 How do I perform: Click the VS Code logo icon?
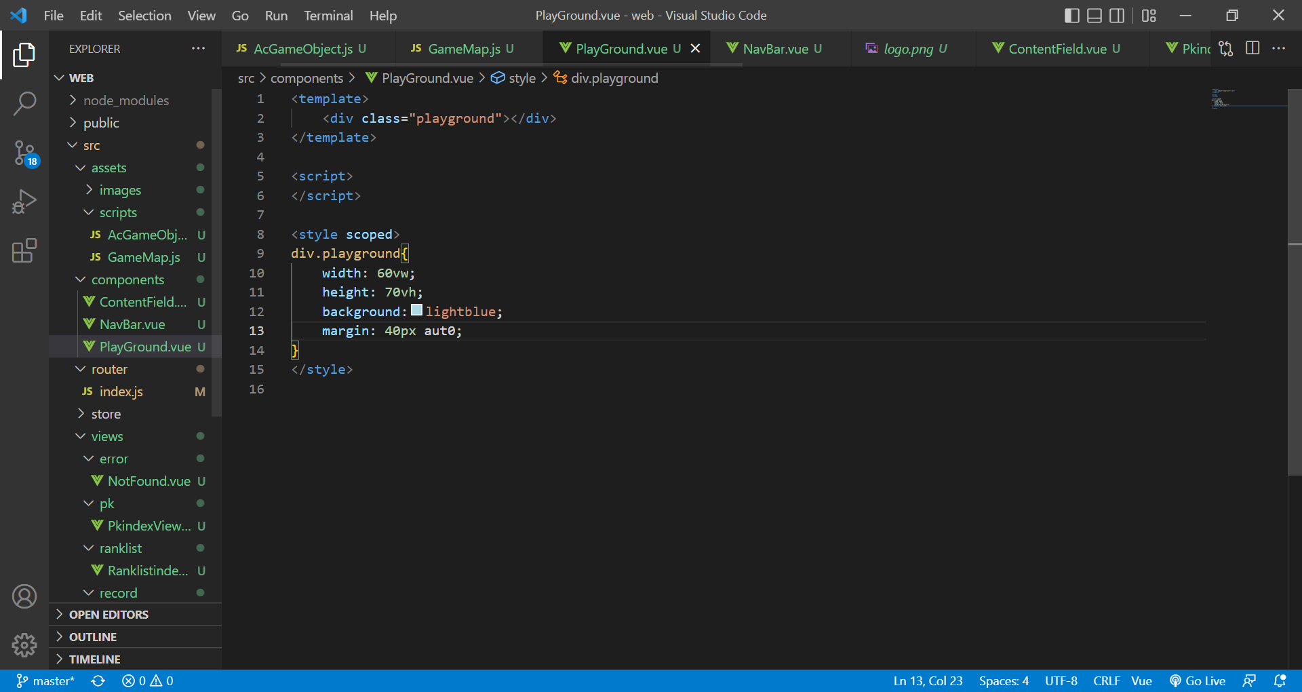pos(19,15)
